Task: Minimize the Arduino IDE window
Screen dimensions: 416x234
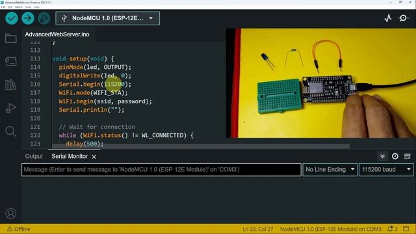Action: tap(391, 3)
